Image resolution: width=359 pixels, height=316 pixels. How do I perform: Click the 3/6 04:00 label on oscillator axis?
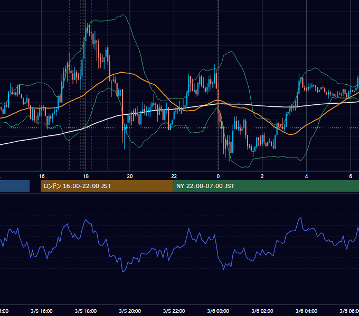306,311
